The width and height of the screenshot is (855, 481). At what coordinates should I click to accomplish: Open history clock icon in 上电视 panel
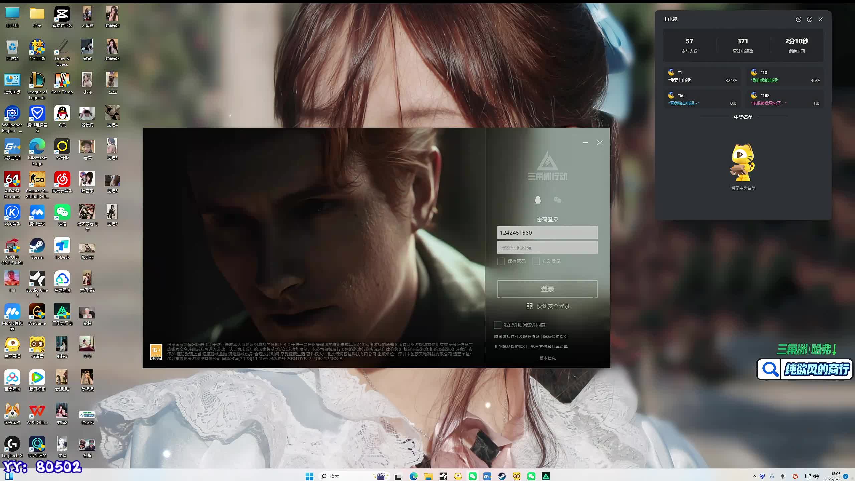click(x=798, y=19)
